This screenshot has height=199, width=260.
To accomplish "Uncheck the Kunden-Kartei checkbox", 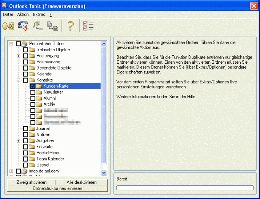I will (33, 86).
